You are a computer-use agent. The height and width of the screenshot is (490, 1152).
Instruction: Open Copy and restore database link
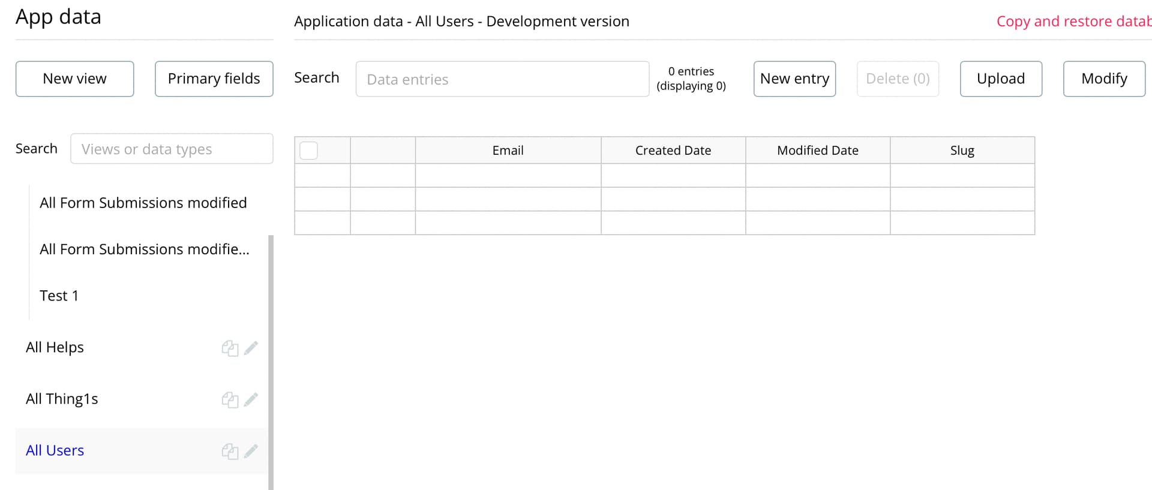(1074, 22)
